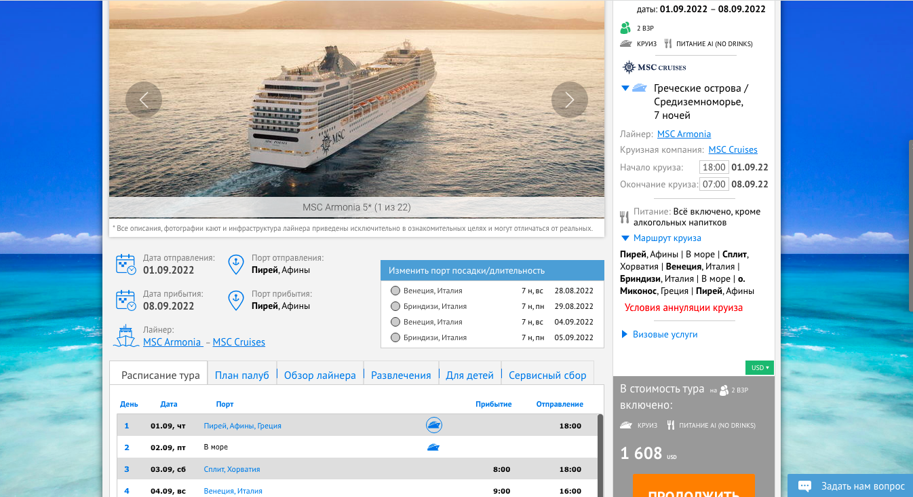
Task: Click the Изменить порт посадки/длительность header
Action: coord(492,270)
